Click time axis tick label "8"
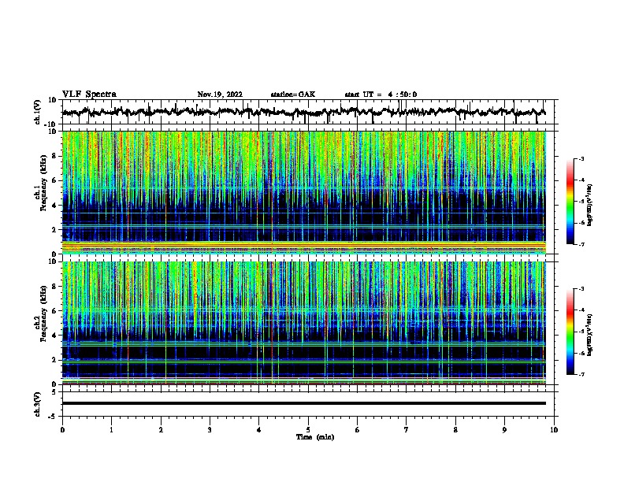Image resolution: width=624 pixels, height=482 pixels. coord(455,430)
